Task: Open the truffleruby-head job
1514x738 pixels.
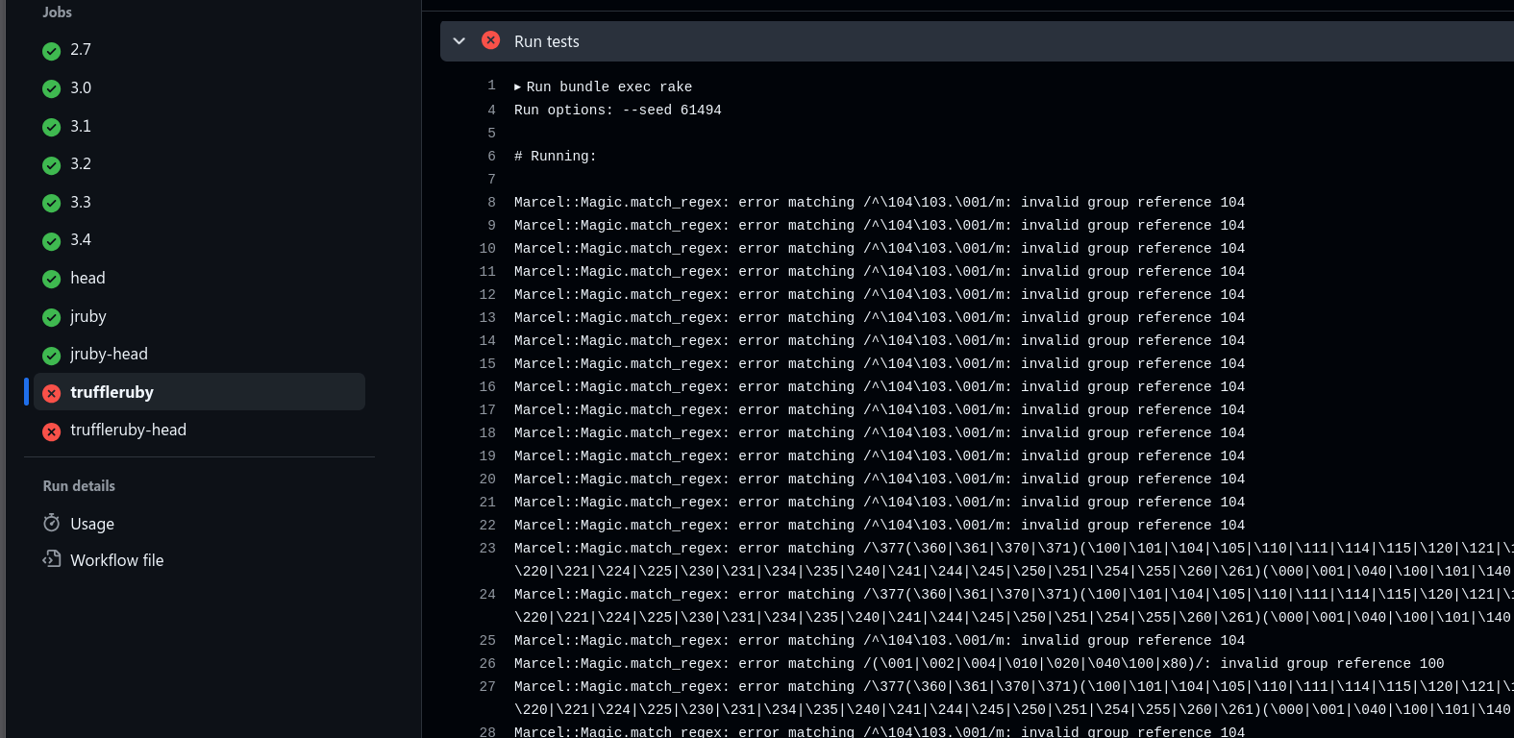Action: [128, 430]
